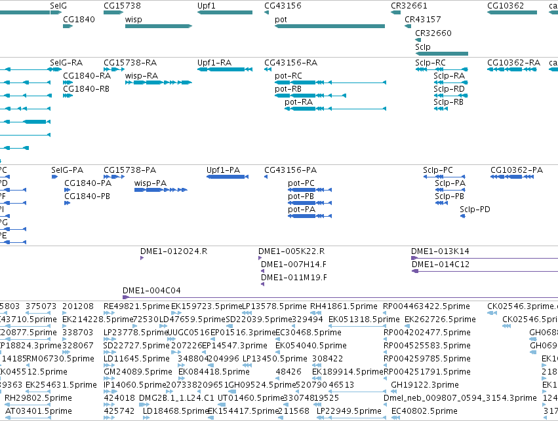Select the CR32661 gene label
The image size is (558, 421).
pyautogui.click(x=409, y=6)
